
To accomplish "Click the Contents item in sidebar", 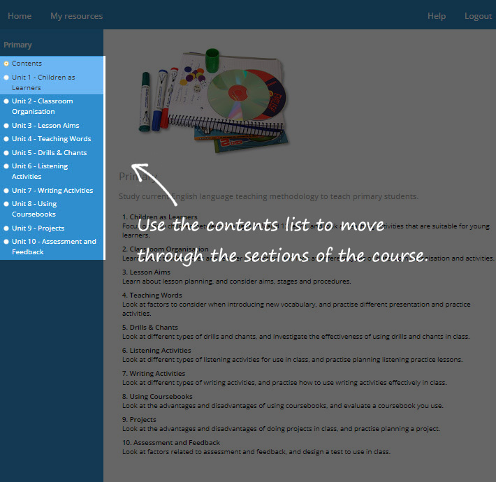I will (x=27, y=64).
